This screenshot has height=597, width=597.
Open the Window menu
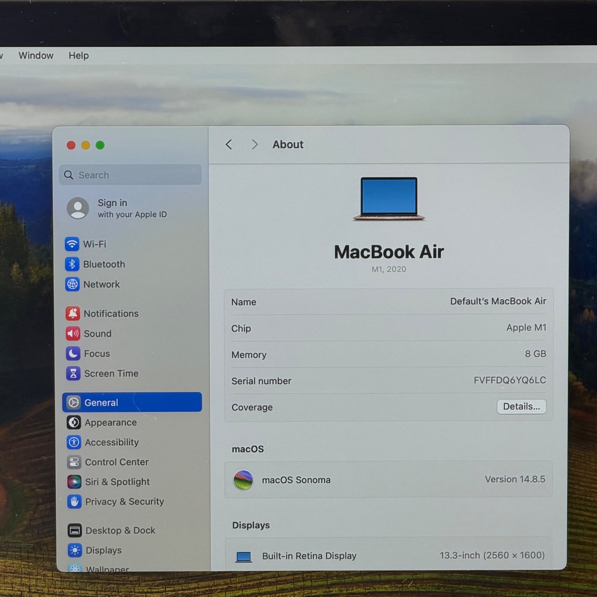point(36,55)
